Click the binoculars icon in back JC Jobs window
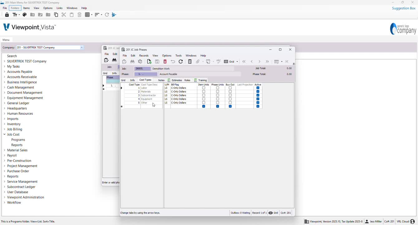 (114, 60)
